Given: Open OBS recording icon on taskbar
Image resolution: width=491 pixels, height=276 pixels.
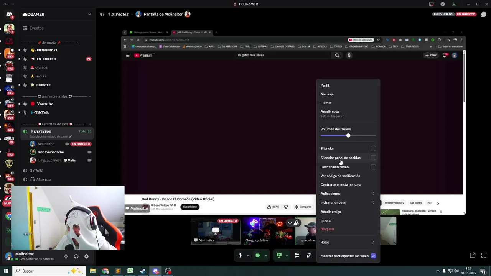Looking at the screenshot, I should [x=168, y=271].
